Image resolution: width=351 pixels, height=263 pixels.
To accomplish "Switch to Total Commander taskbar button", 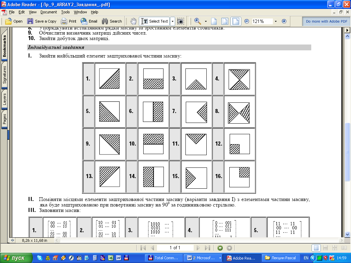I will [x=164, y=258].
